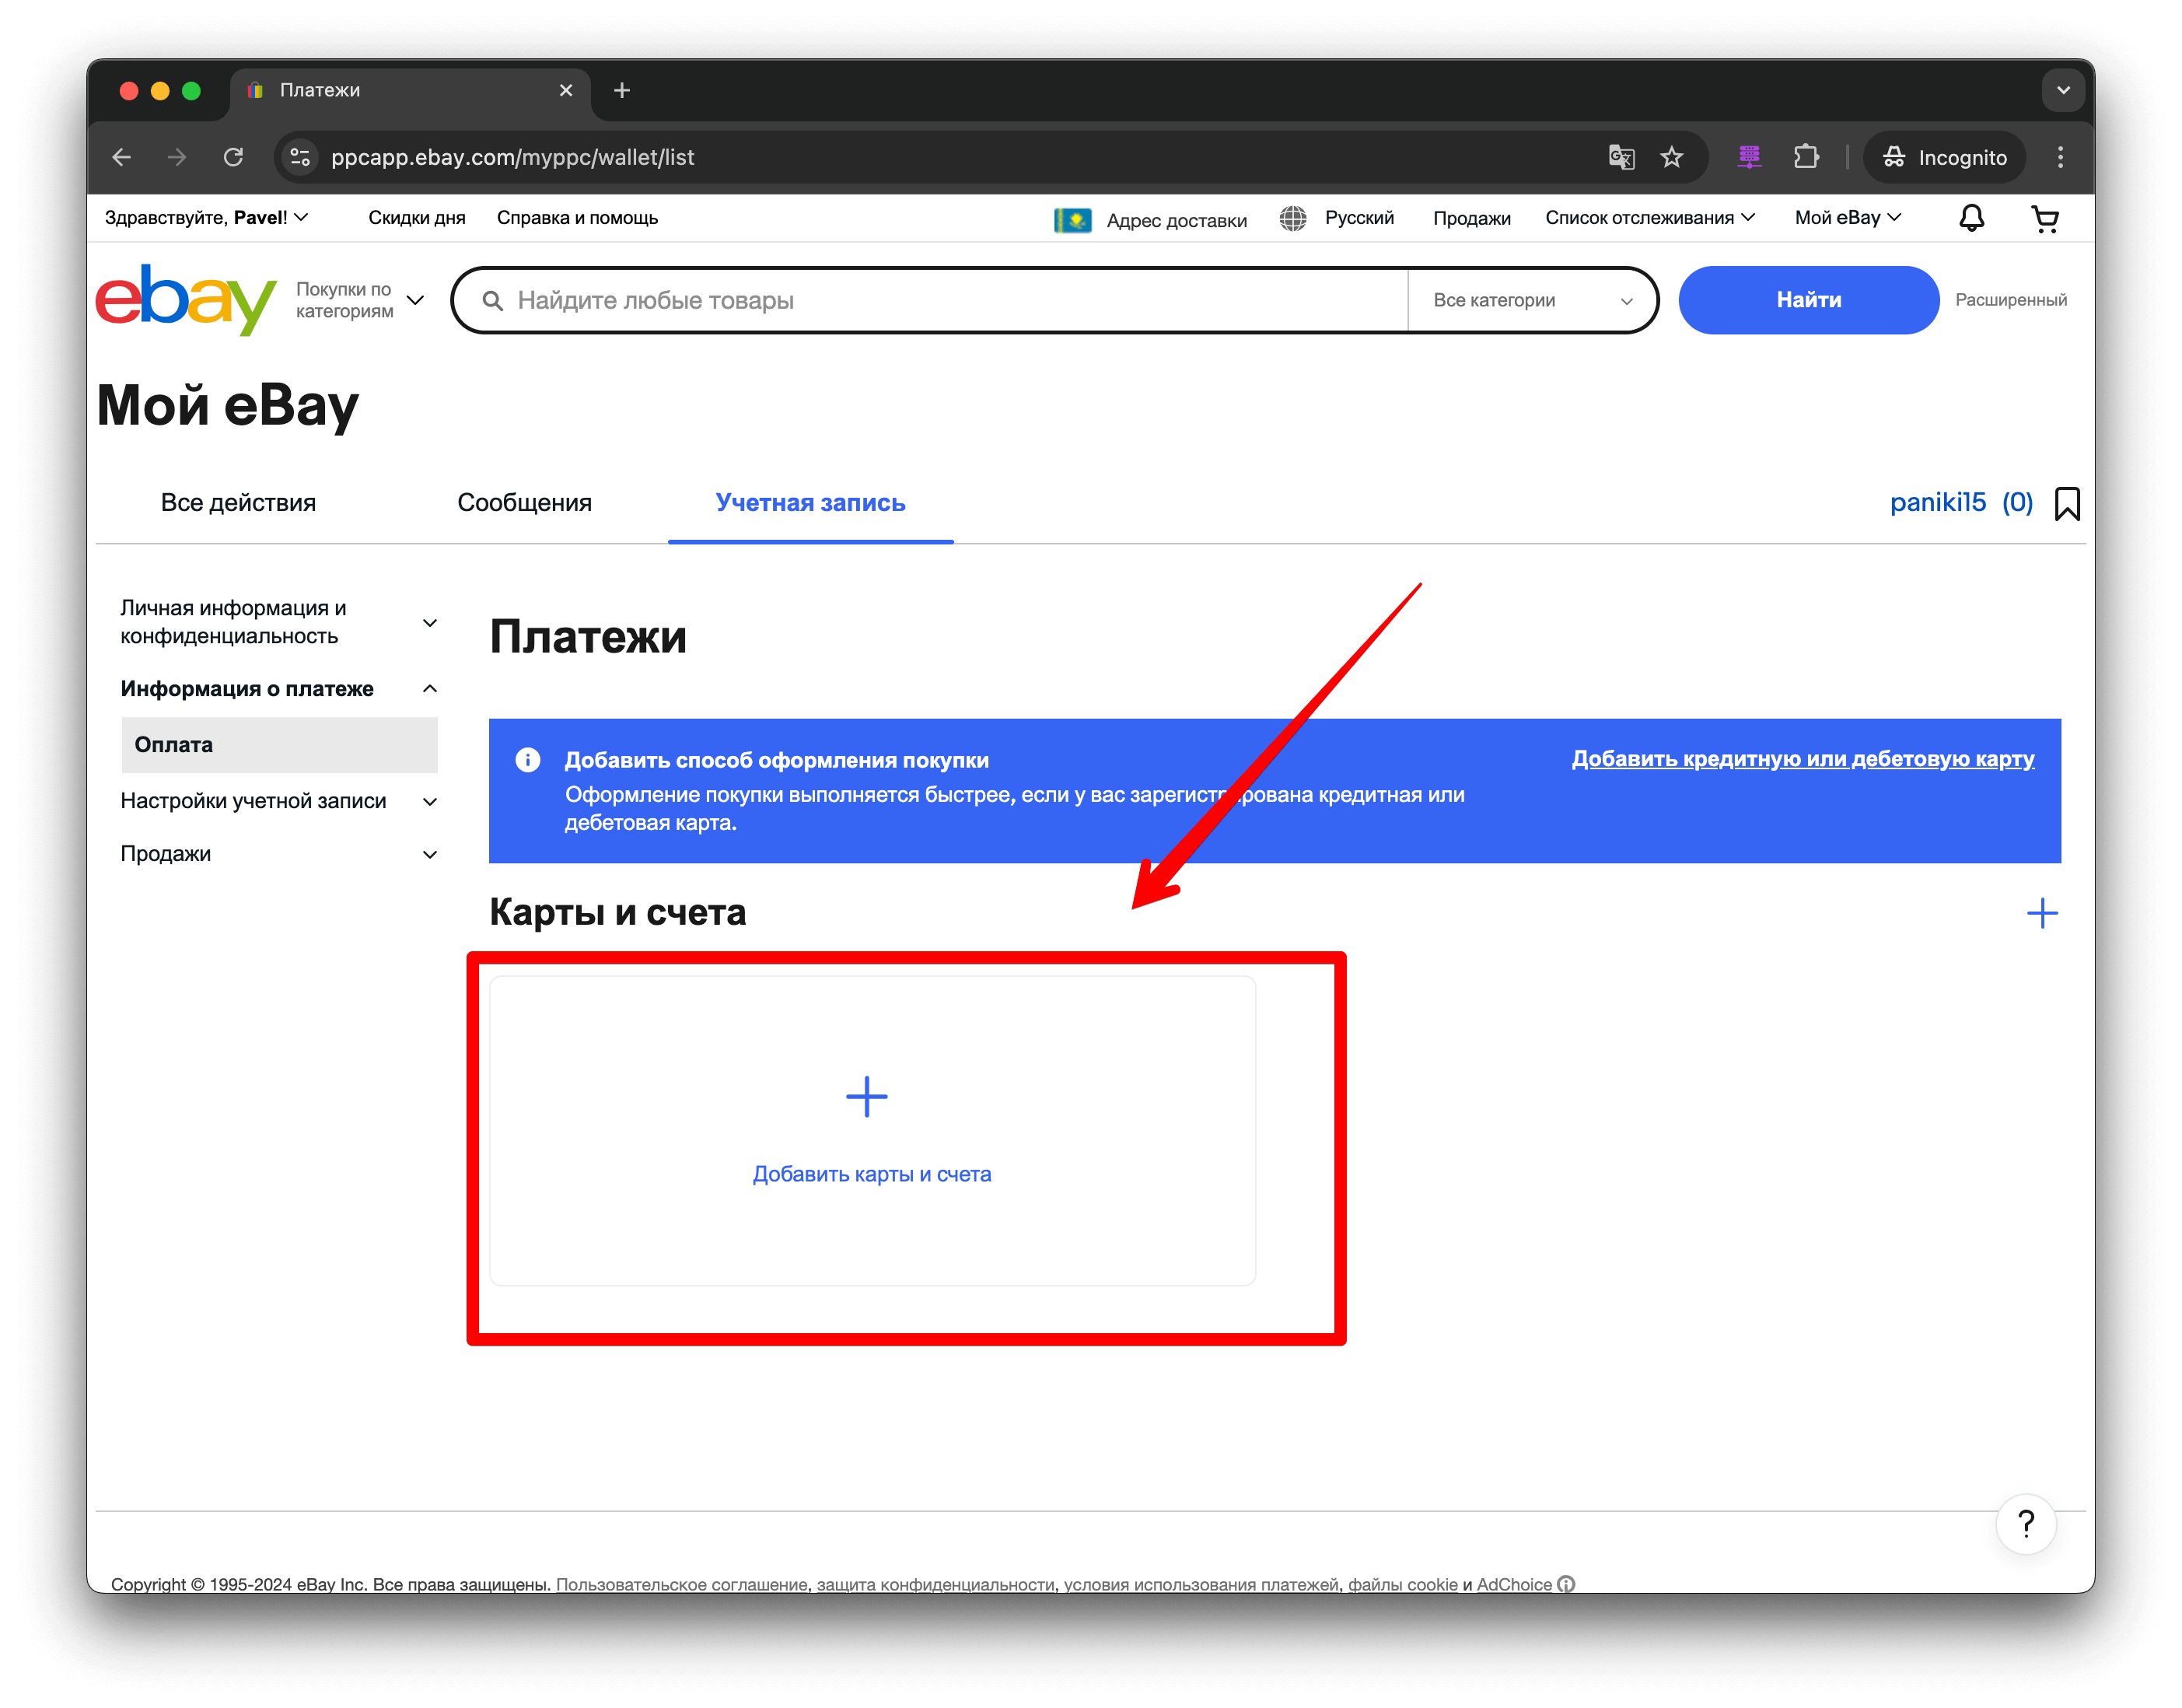Click the globe language icon
Image resolution: width=2182 pixels, height=1708 pixels.
[1292, 218]
